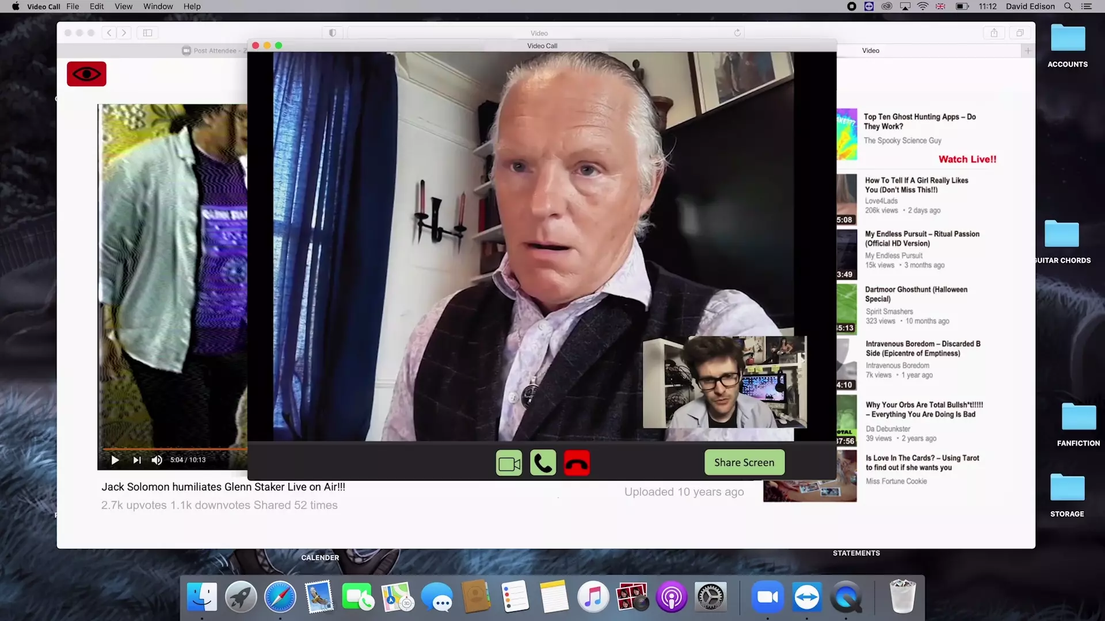Click the orange video progress bar
This screenshot has height=621, width=1105.
click(x=175, y=448)
